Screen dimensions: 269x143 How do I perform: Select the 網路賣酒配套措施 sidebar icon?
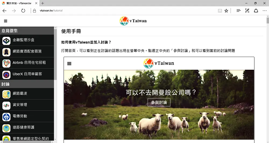click(6, 52)
